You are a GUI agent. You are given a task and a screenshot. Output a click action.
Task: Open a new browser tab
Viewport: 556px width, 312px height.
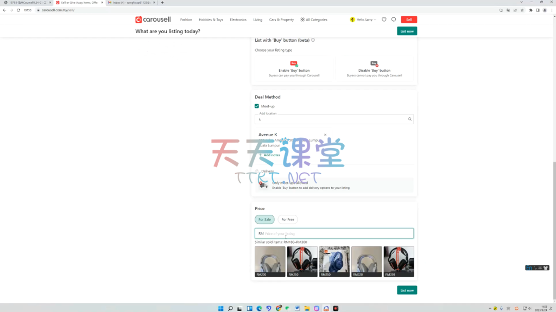tap(162, 3)
